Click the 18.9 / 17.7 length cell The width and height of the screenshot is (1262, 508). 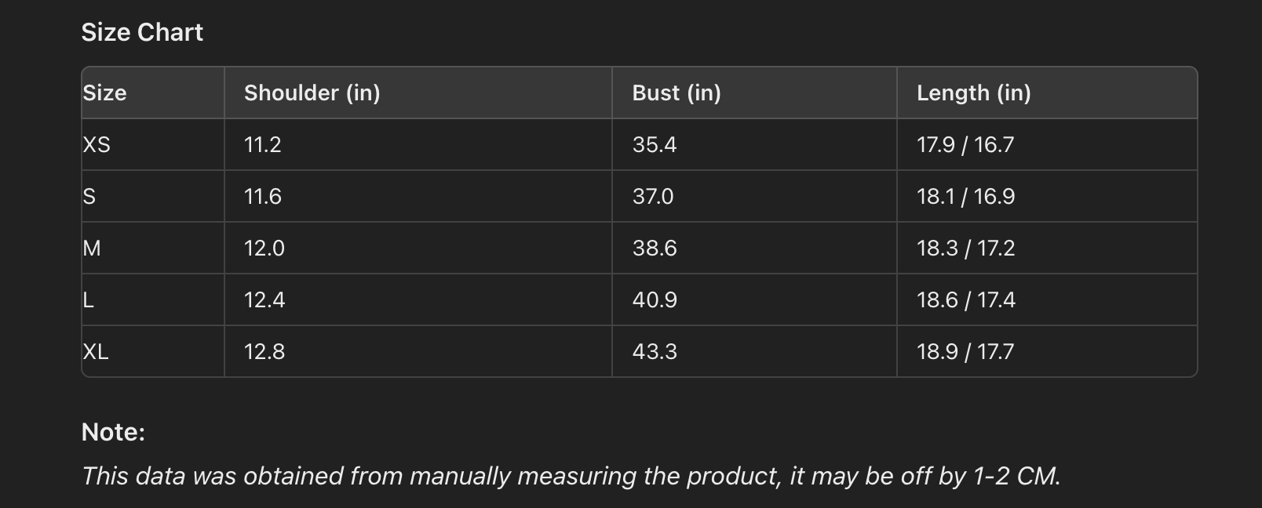click(x=965, y=351)
